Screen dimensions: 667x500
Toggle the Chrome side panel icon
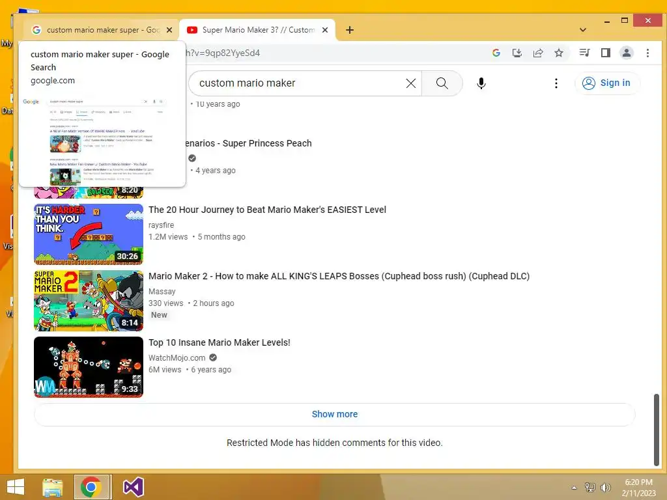coord(605,53)
